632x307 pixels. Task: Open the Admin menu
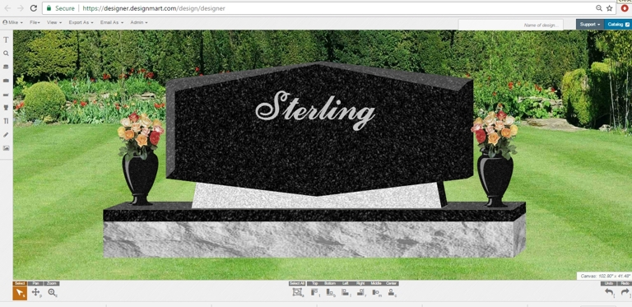point(139,22)
